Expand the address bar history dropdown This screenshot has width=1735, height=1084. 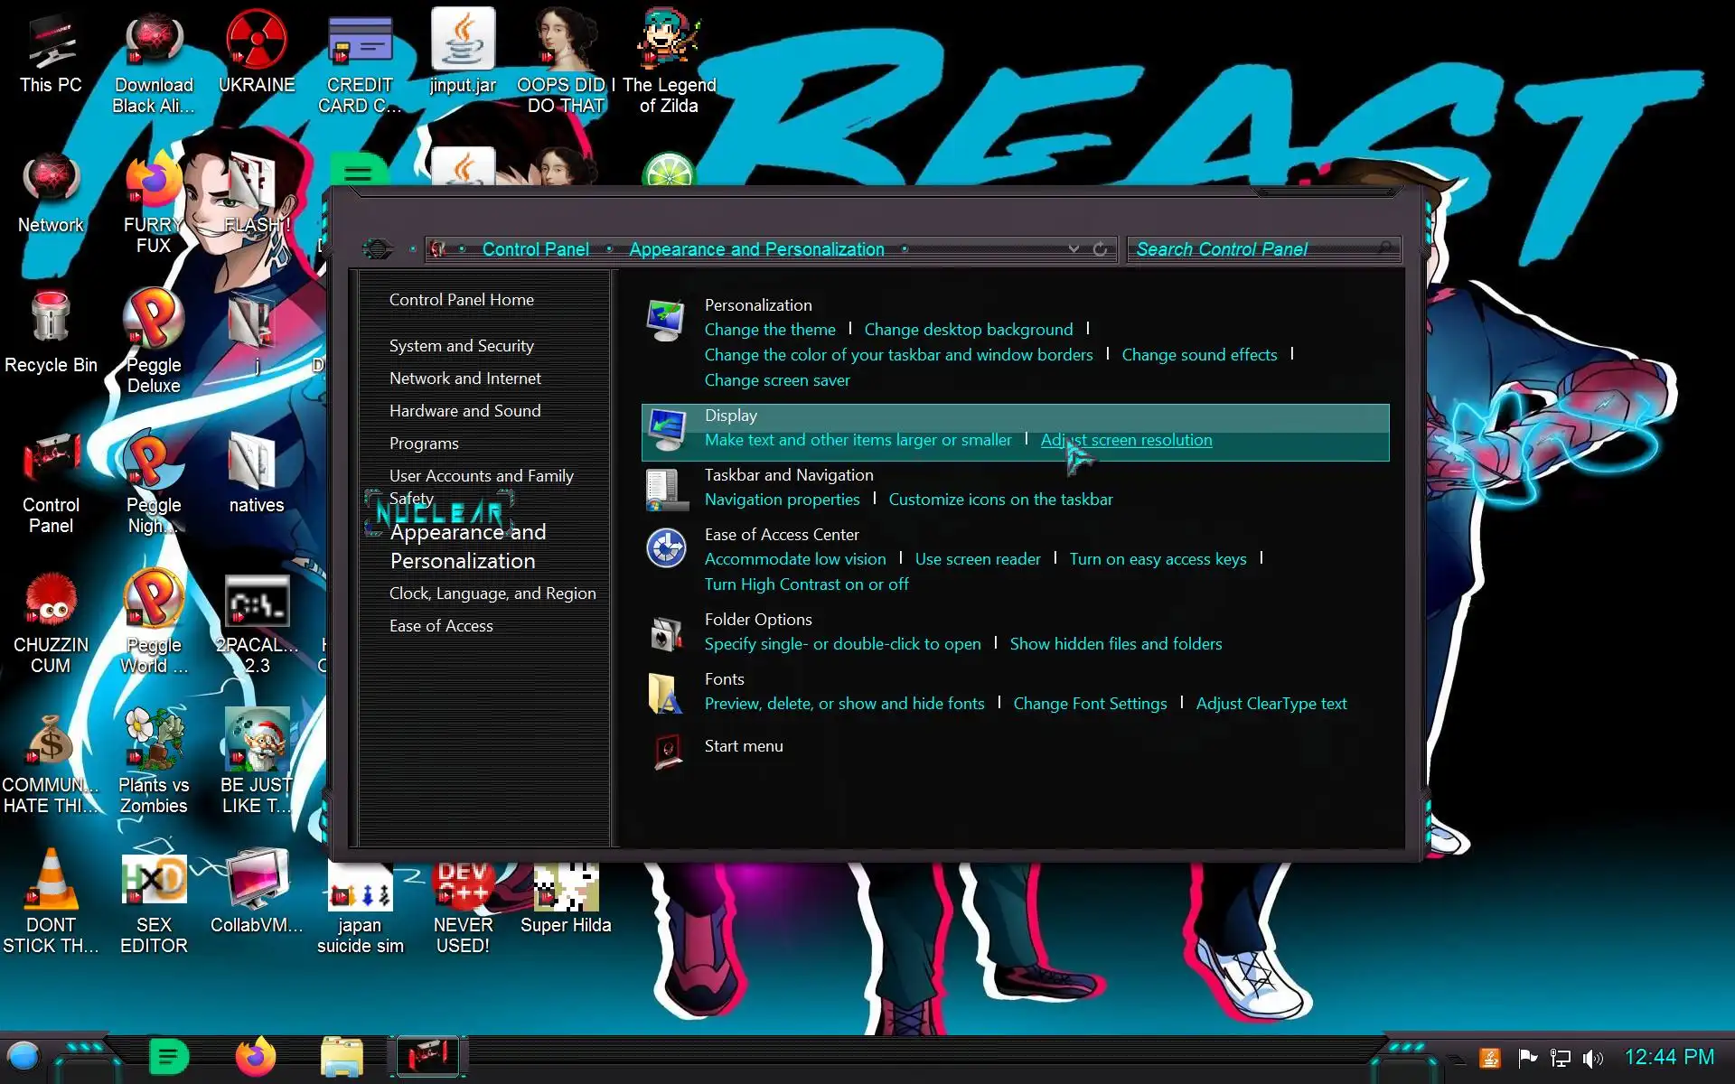pyautogui.click(x=1074, y=249)
